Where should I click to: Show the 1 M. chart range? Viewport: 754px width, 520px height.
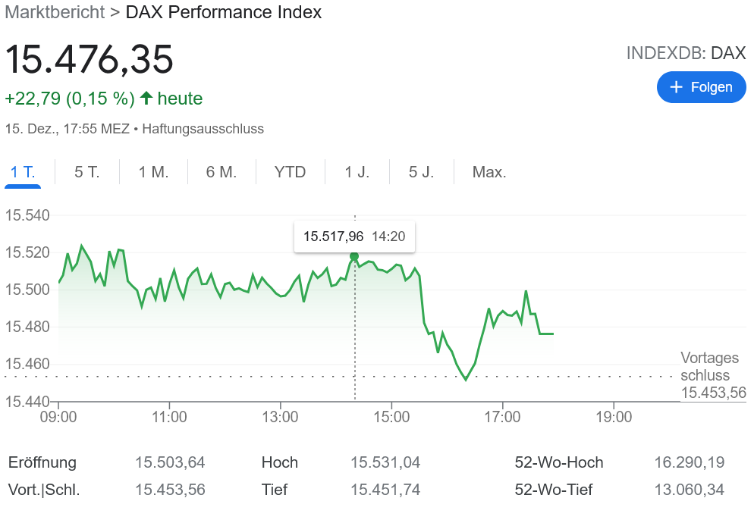pos(153,172)
